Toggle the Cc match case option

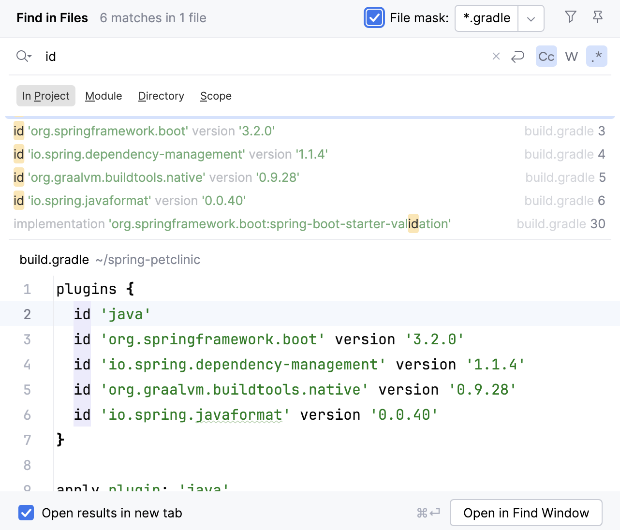pyautogui.click(x=546, y=56)
